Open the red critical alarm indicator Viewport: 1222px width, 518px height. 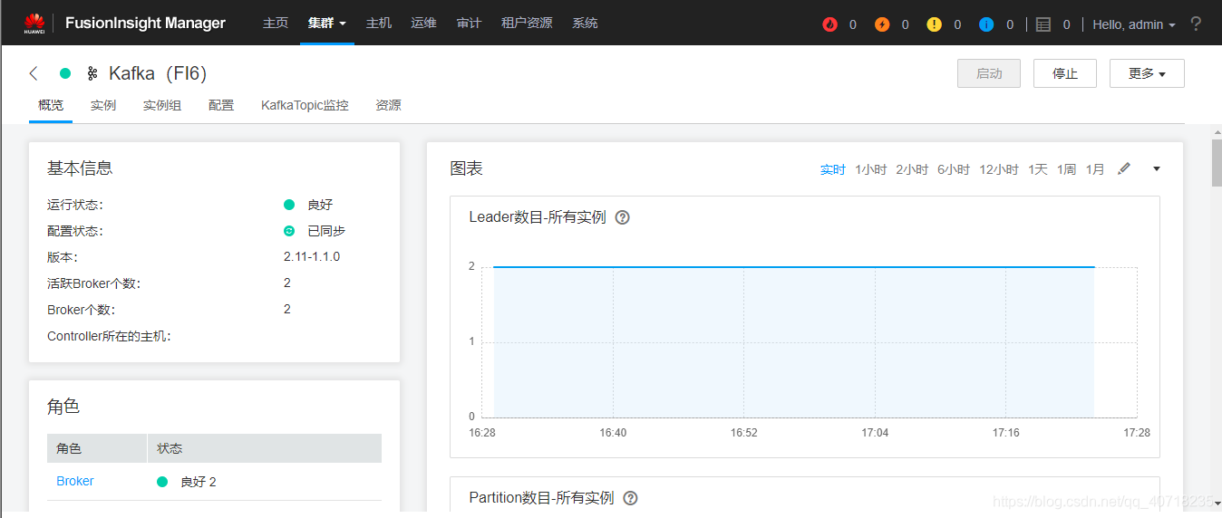(x=829, y=24)
